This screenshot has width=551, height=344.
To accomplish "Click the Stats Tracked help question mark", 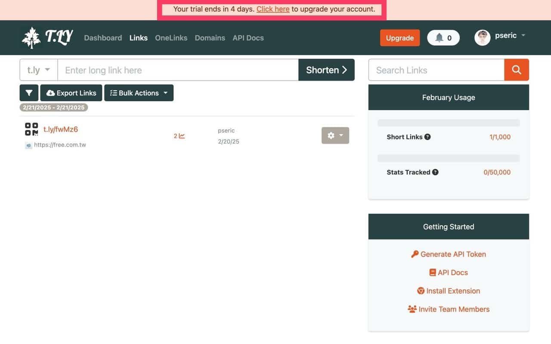I will [435, 172].
